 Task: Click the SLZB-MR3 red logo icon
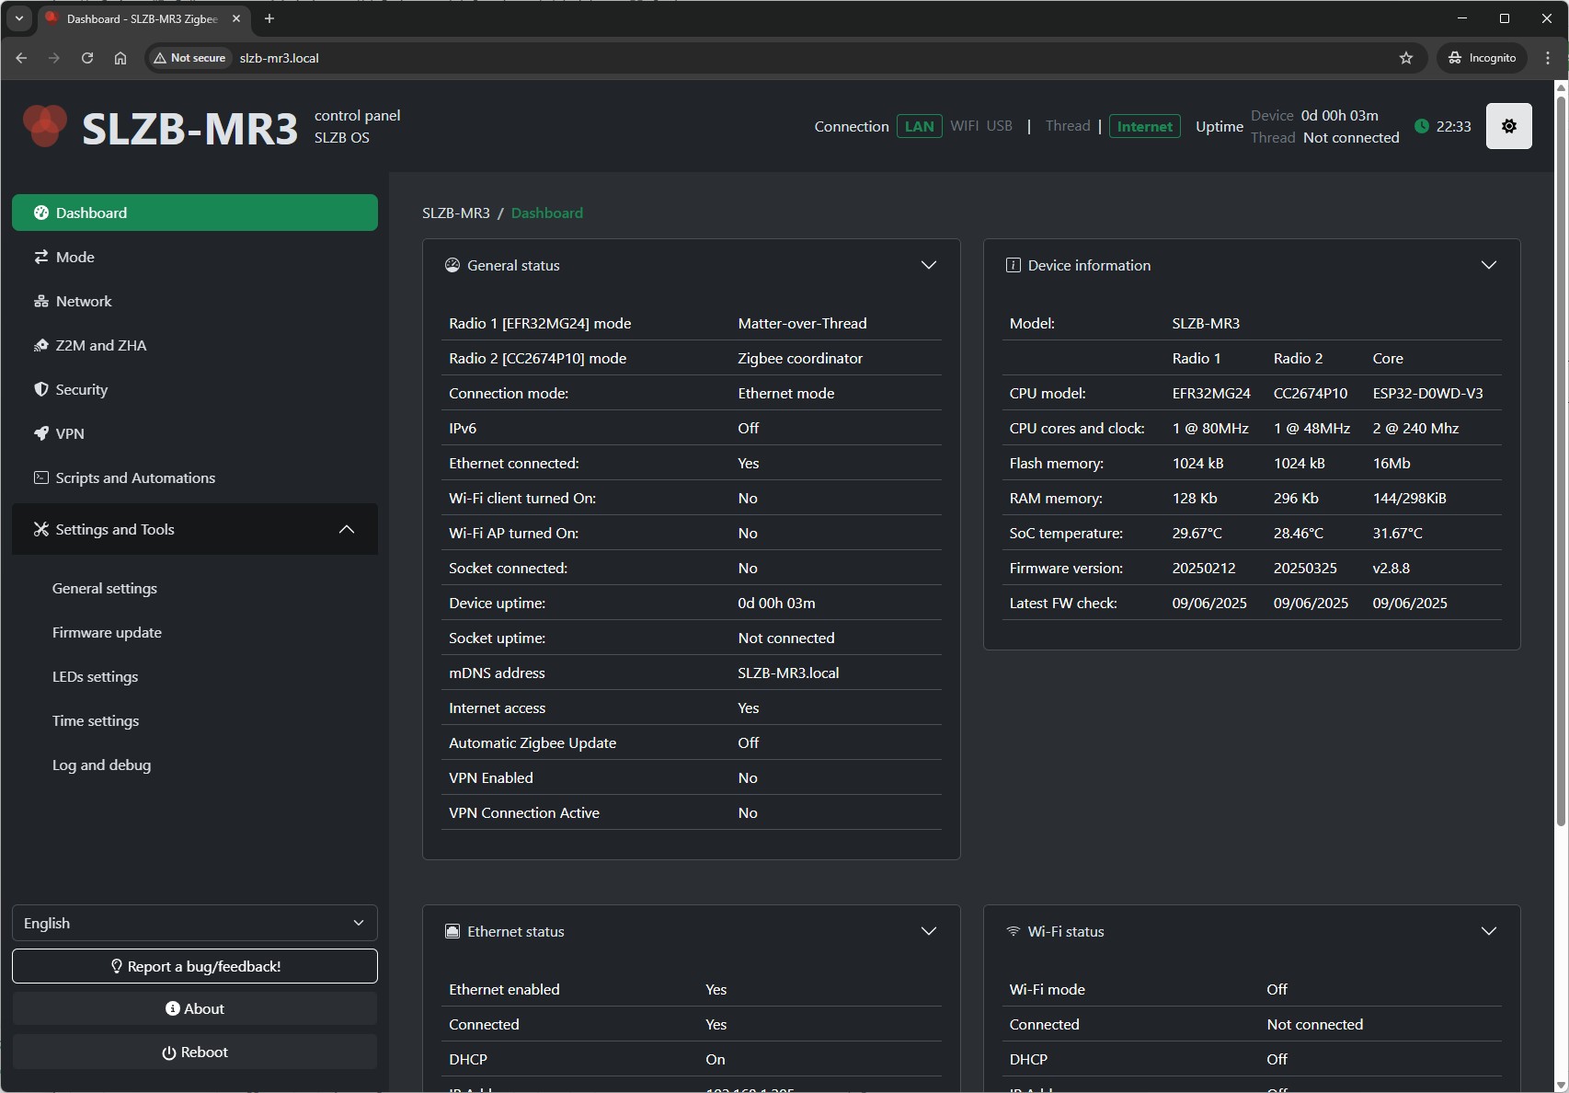[x=44, y=126]
